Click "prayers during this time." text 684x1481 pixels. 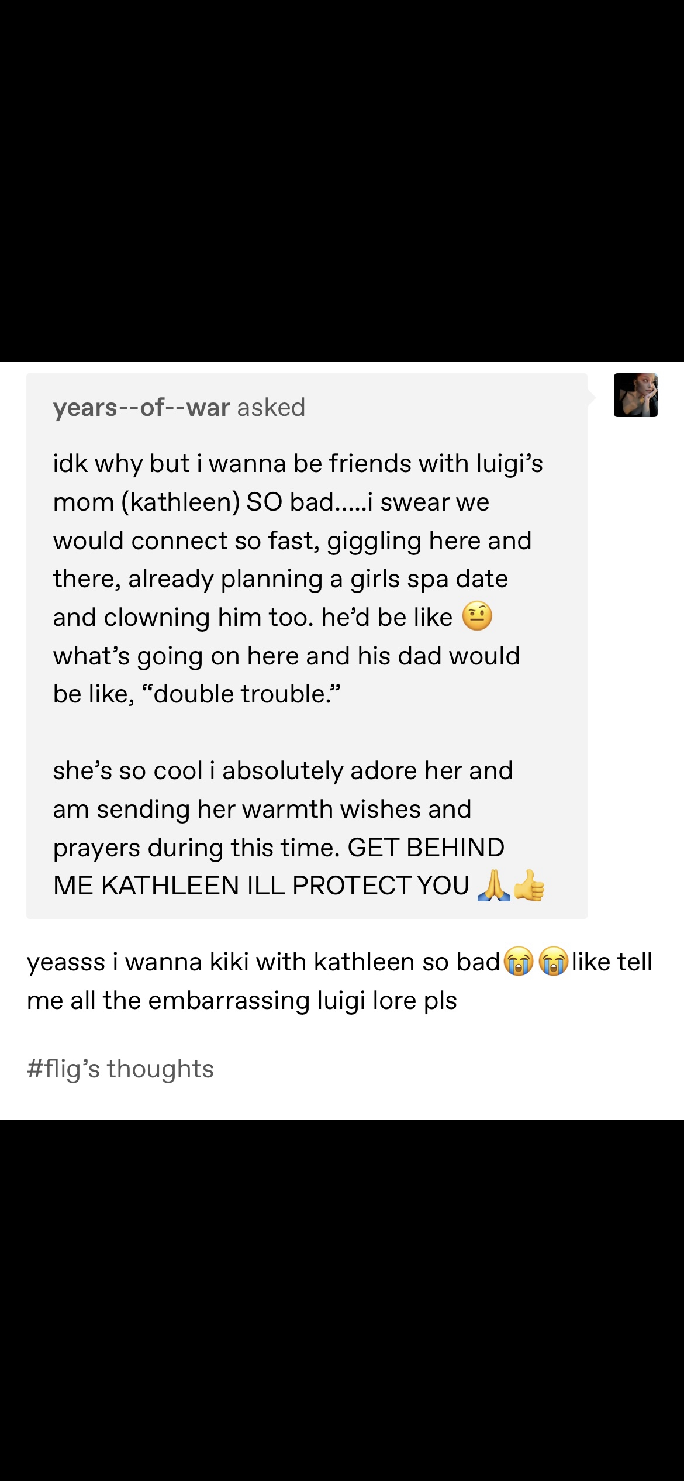coord(196,847)
